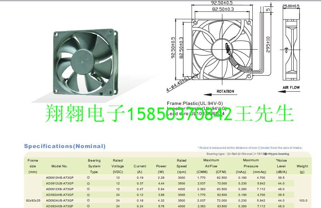Click current value '0.19' for AD0912HB
The width and height of the screenshot is (321, 208).
click(x=140, y=178)
